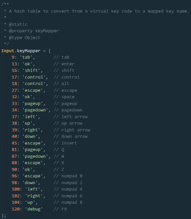The height and width of the screenshot is (219, 191).
Task: Click the 'pageup' string for key 81
Action: point(33,150)
